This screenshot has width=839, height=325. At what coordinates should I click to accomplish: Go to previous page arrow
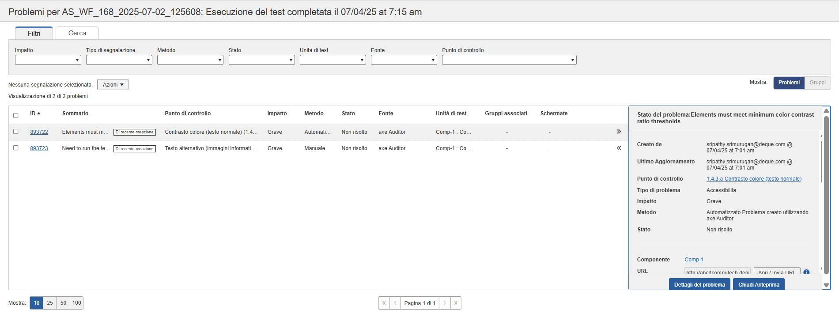pyautogui.click(x=395, y=303)
